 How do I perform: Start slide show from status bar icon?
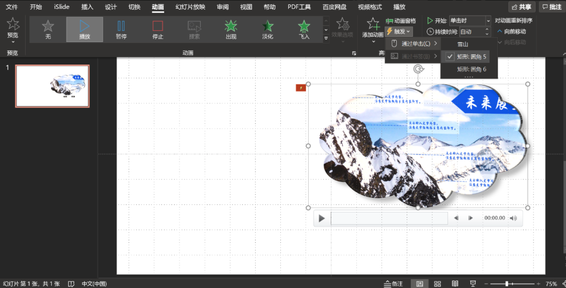pyautogui.click(x=473, y=284)
